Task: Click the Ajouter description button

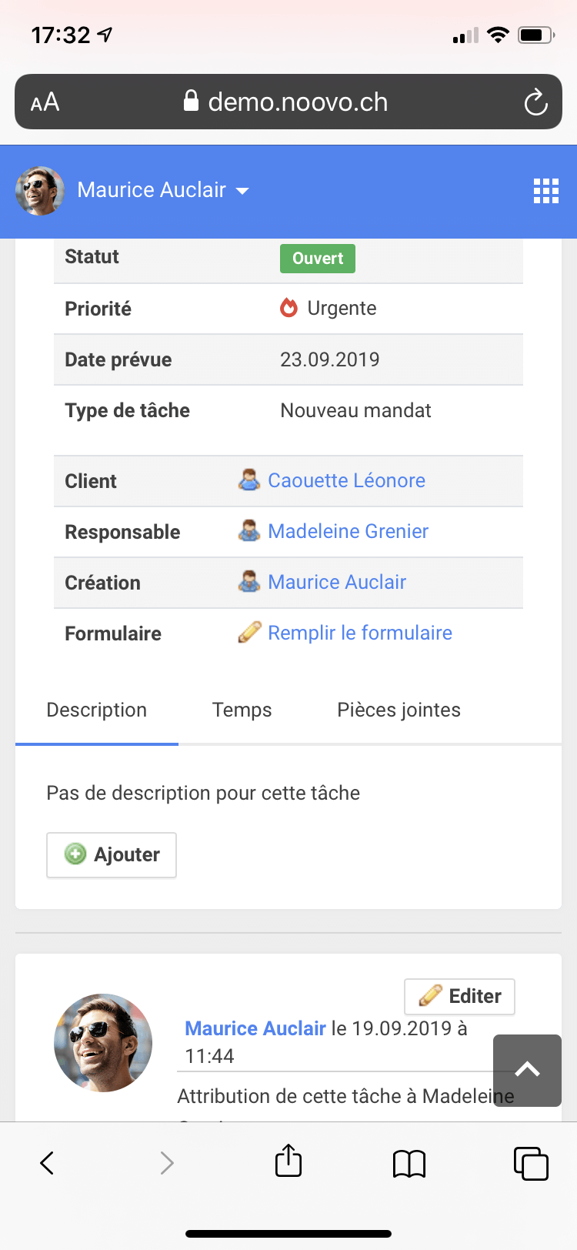Action: coord(112,854)
